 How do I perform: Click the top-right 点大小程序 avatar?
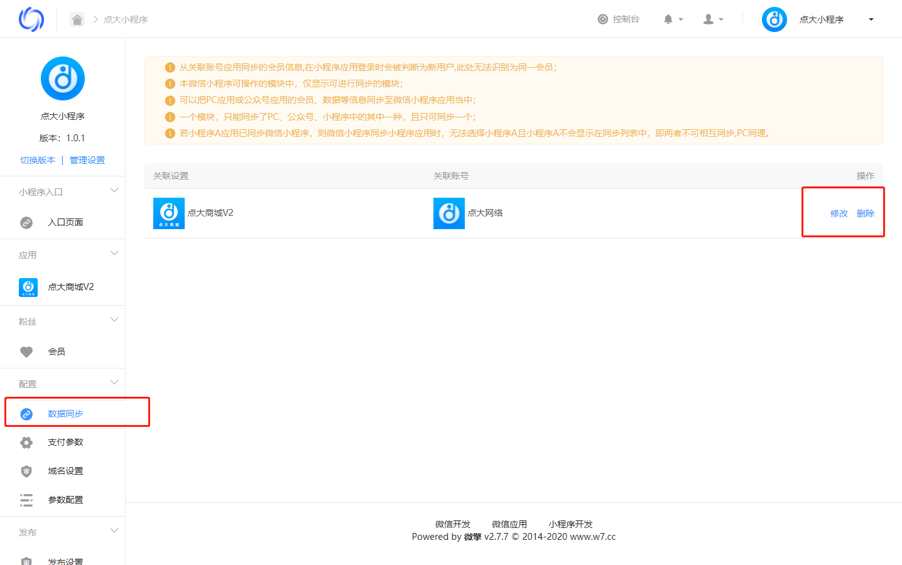pos(774,19)
